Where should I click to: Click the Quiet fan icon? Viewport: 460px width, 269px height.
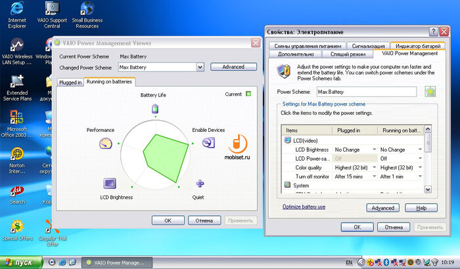tap(200, 184)
